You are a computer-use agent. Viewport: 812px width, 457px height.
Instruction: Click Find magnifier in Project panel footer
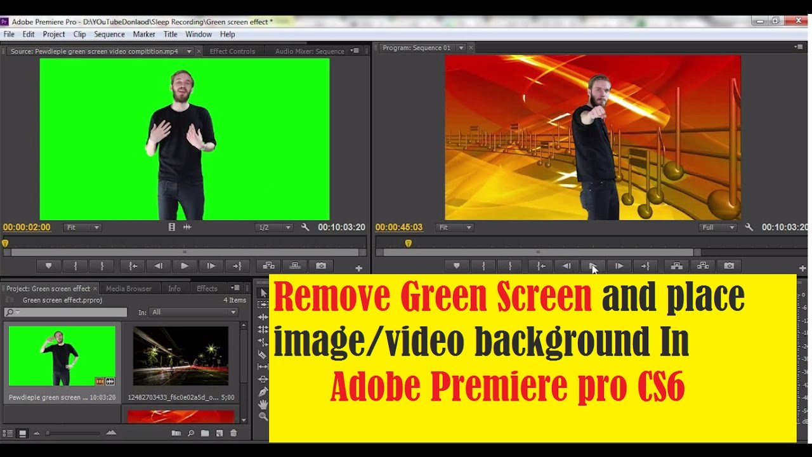(190, 434)
